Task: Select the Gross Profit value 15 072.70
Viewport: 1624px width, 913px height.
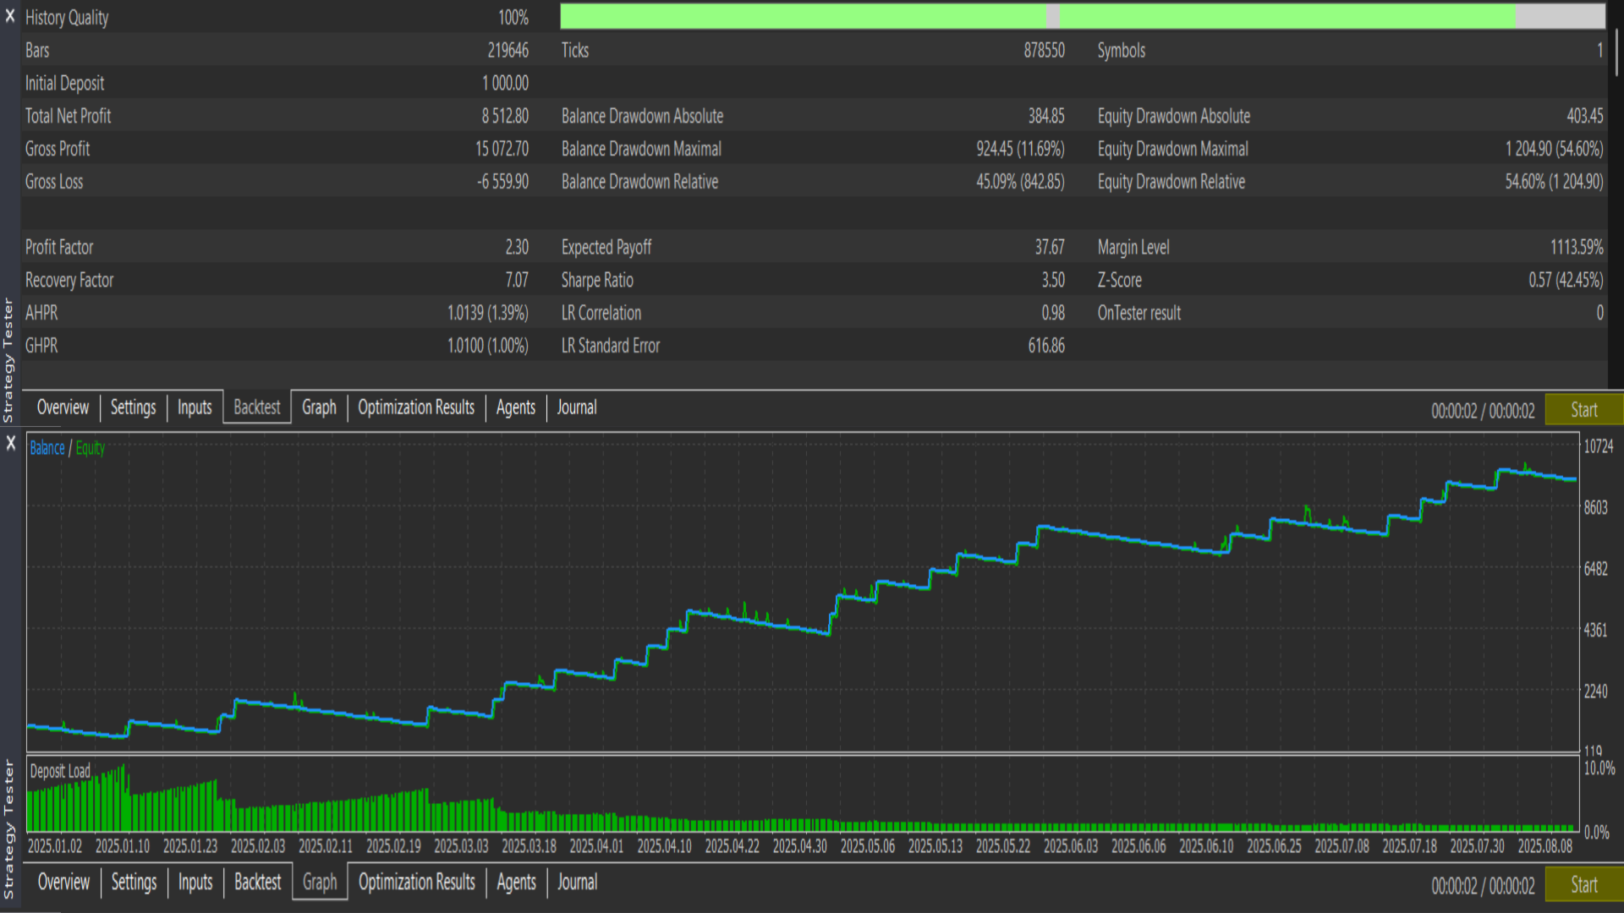Action: (x=502, y=149)
